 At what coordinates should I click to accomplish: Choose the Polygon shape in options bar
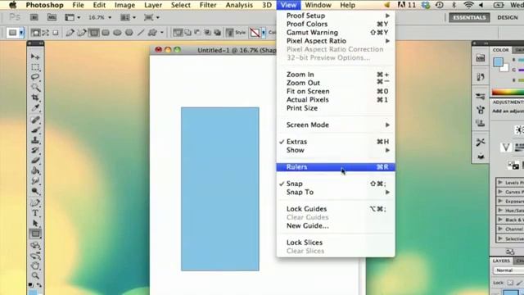point(129,33)
